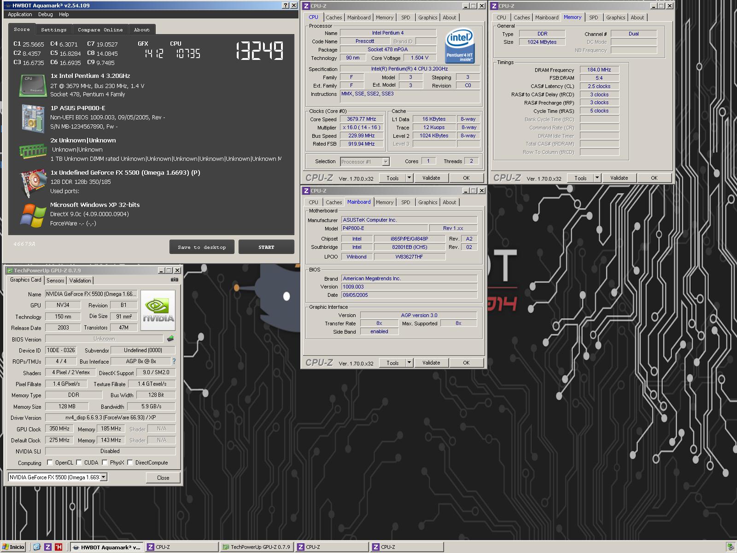Open the Sensors tab in GPU-Z
Screen dimensions: 737x553
click(55, 280)
